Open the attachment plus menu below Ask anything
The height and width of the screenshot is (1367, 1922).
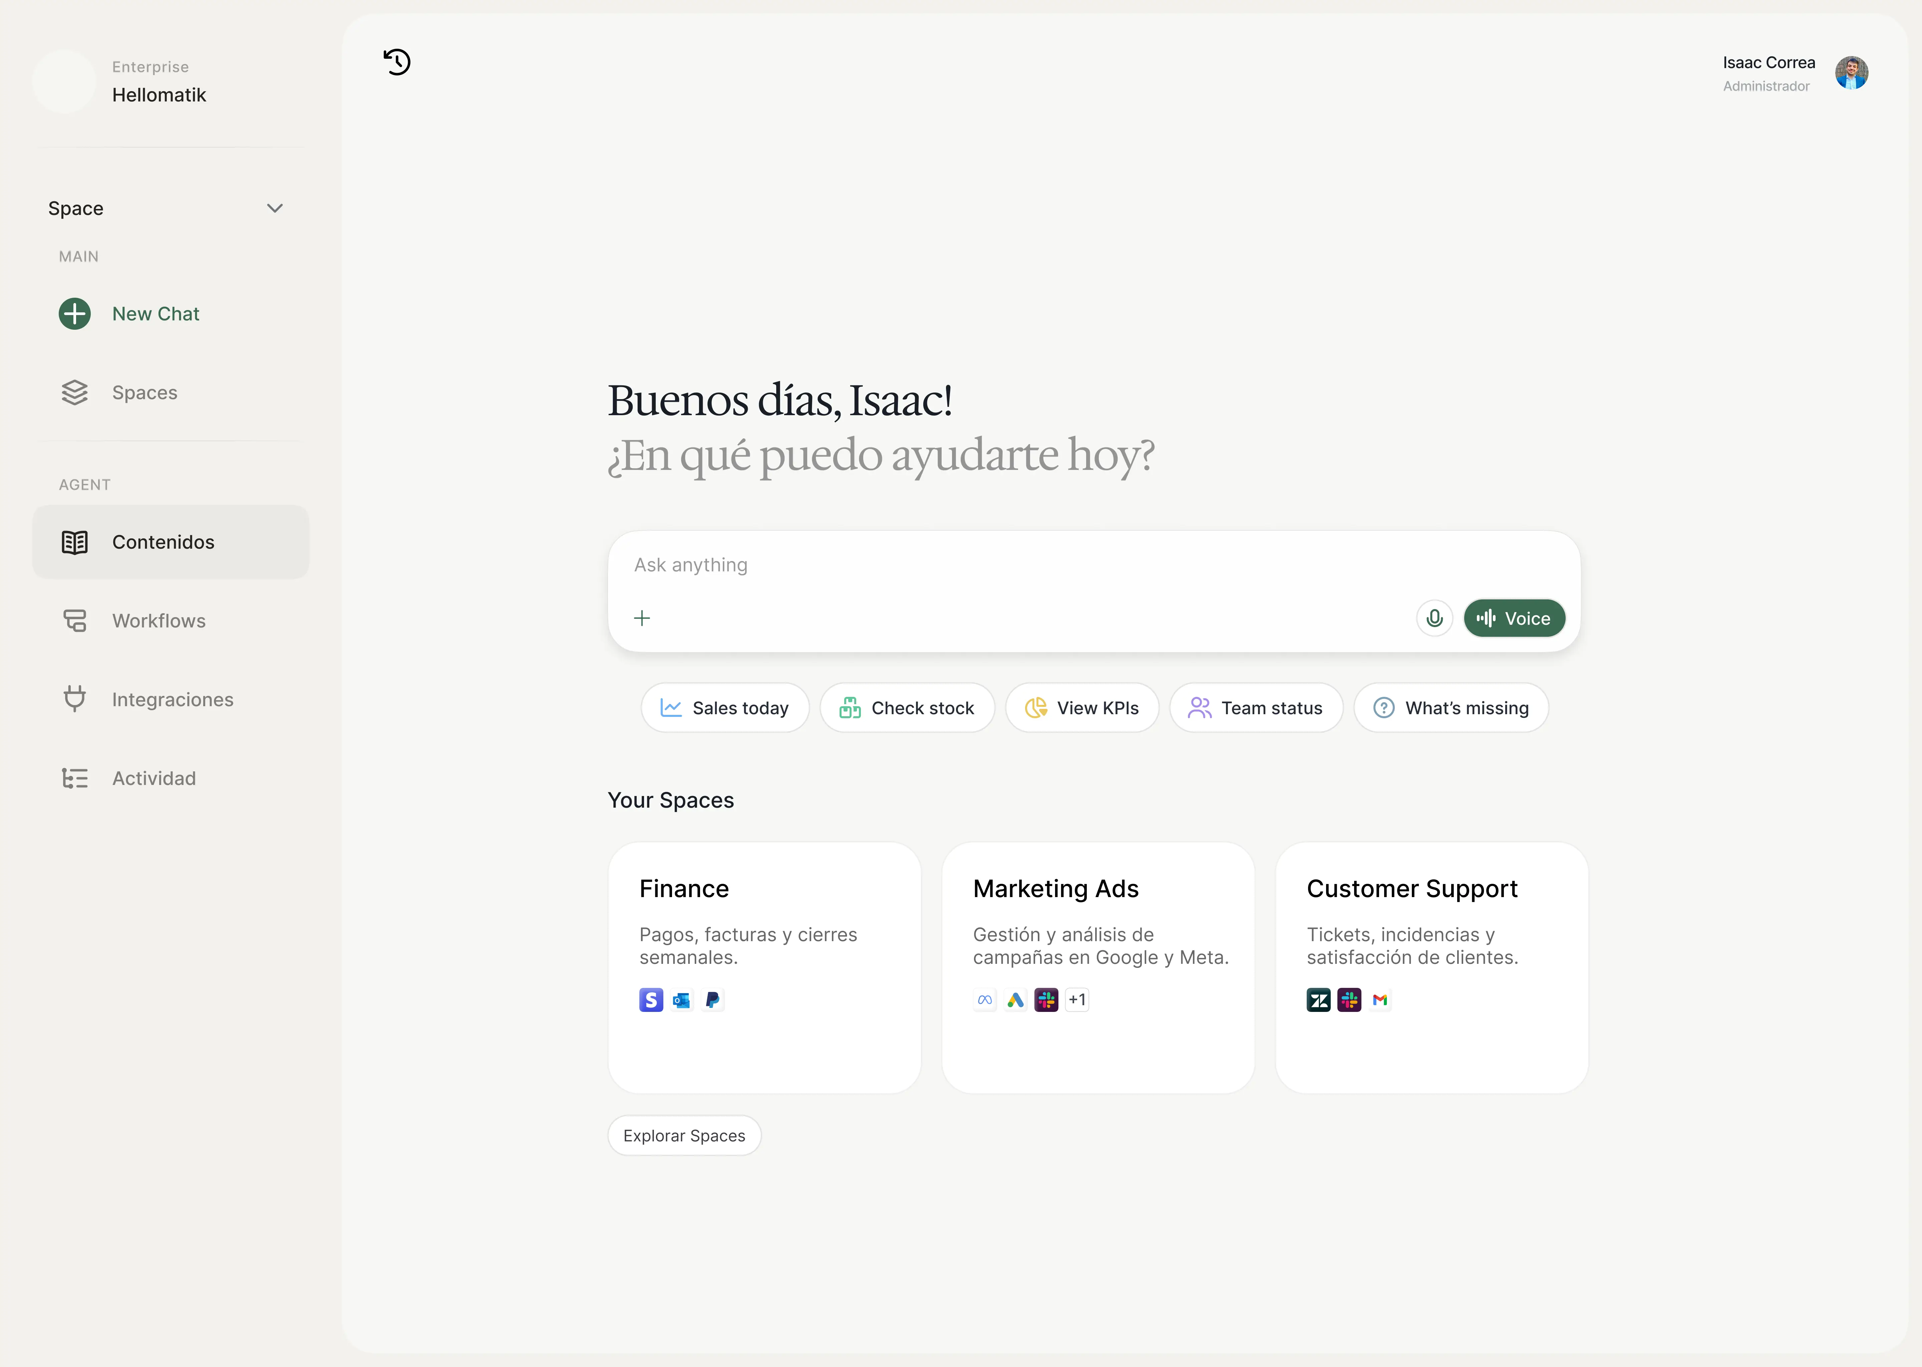coord(642,617)
